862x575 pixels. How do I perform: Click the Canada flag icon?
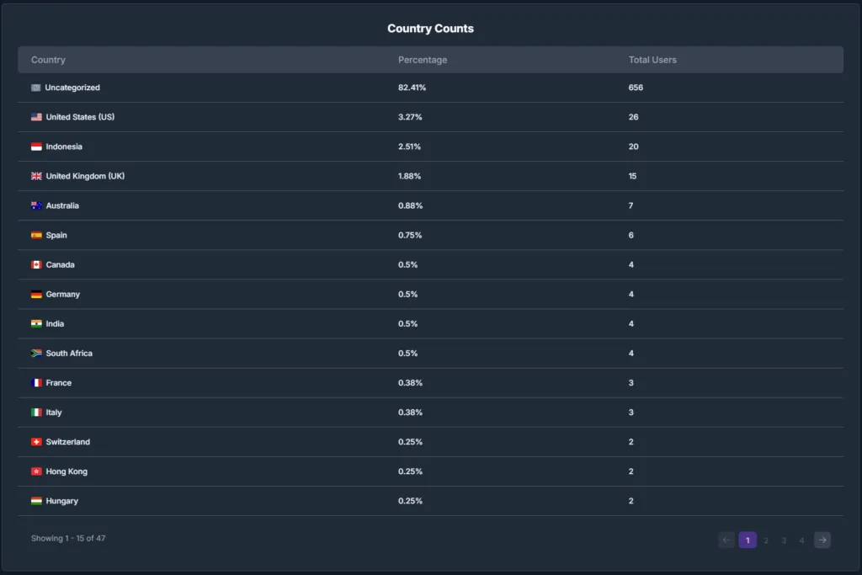[x=36, y=265]
